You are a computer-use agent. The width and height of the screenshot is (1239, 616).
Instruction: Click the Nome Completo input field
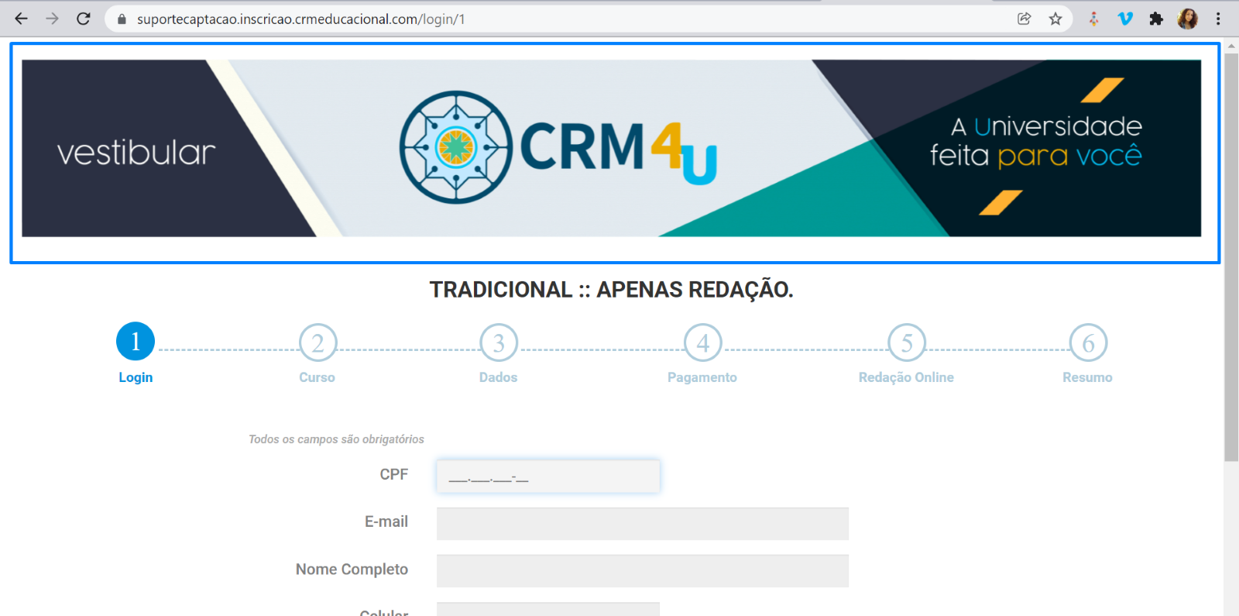(x=643, y=571)
